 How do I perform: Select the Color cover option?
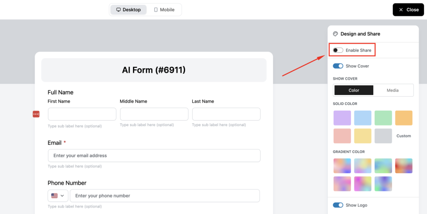click(354, 90)
